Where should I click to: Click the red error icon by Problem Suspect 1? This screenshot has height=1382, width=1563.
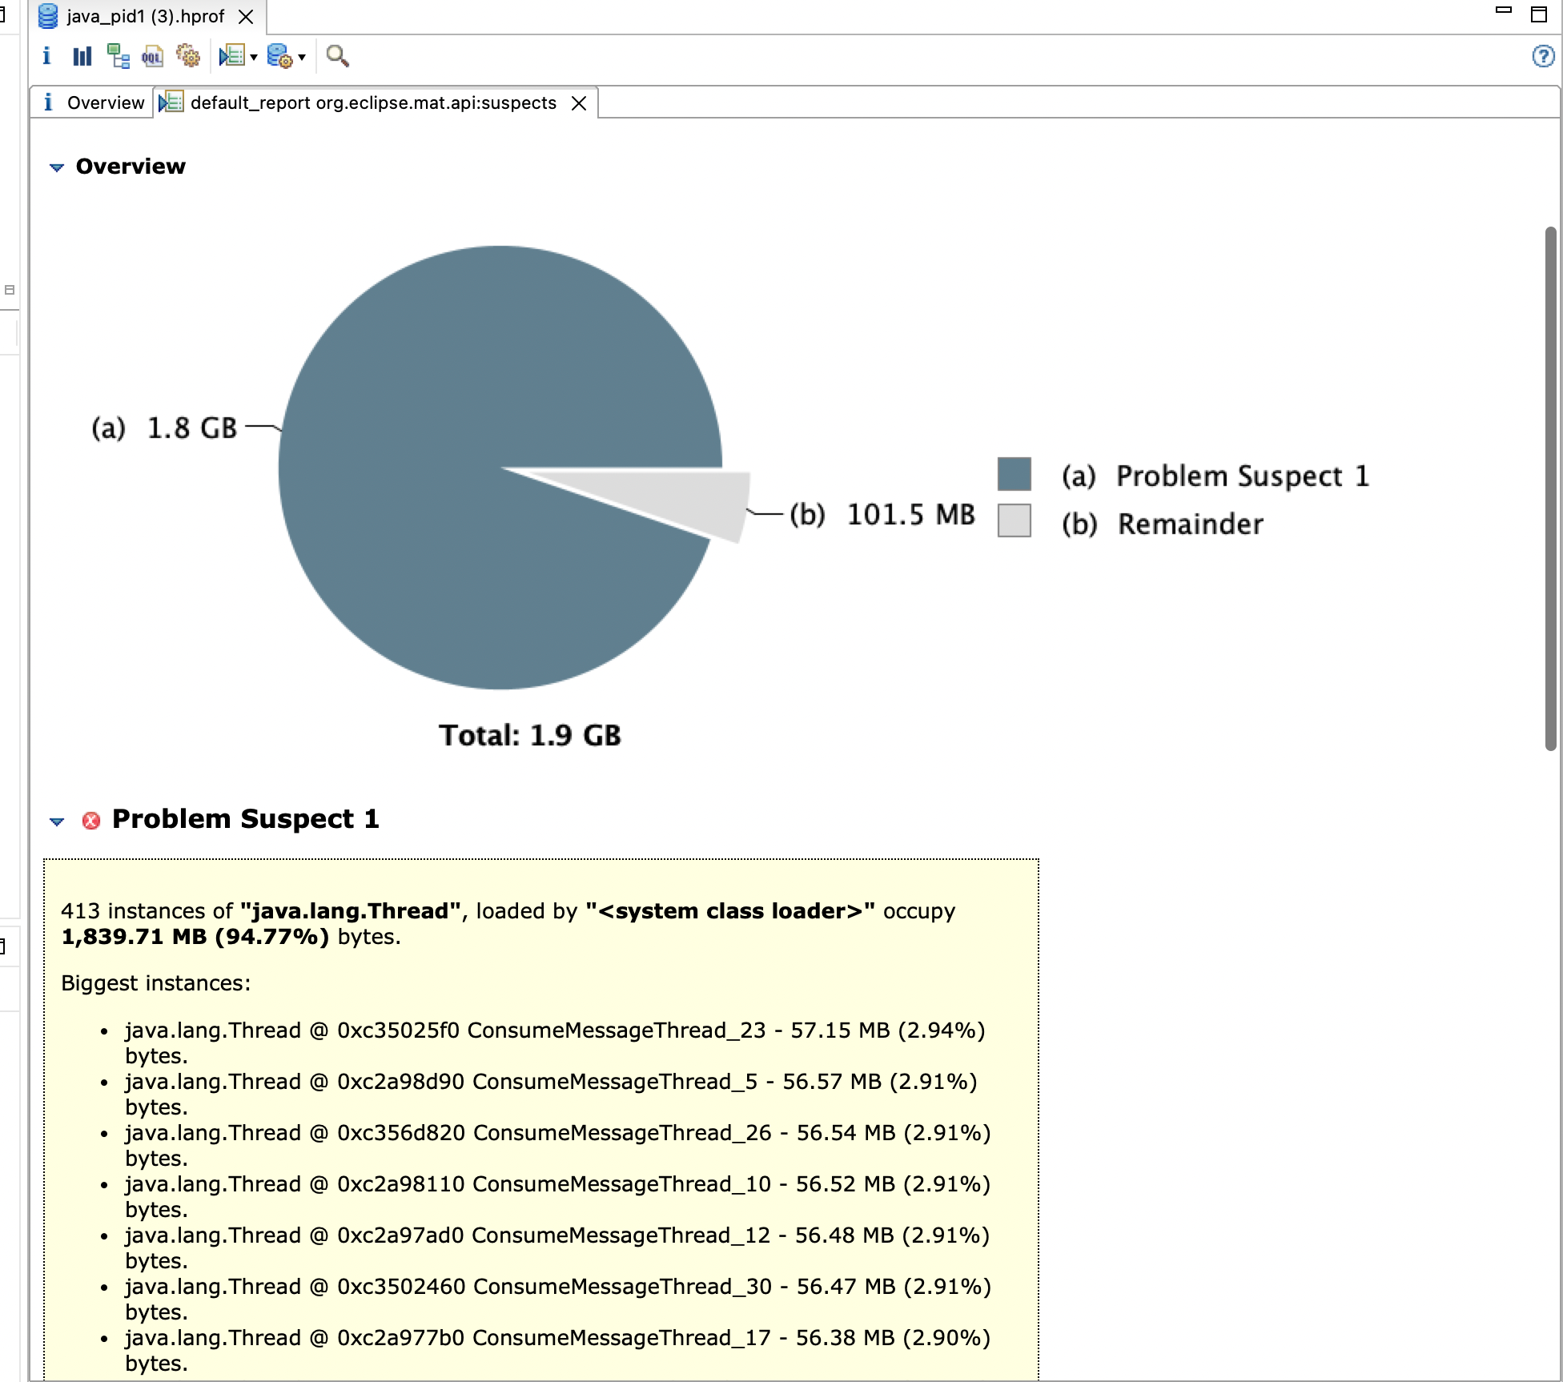[x=91, y=821]
